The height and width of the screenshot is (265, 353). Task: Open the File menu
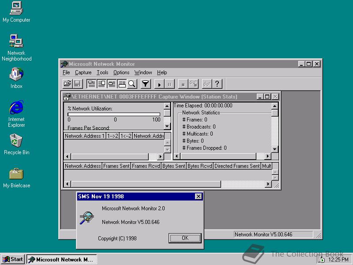66,72
